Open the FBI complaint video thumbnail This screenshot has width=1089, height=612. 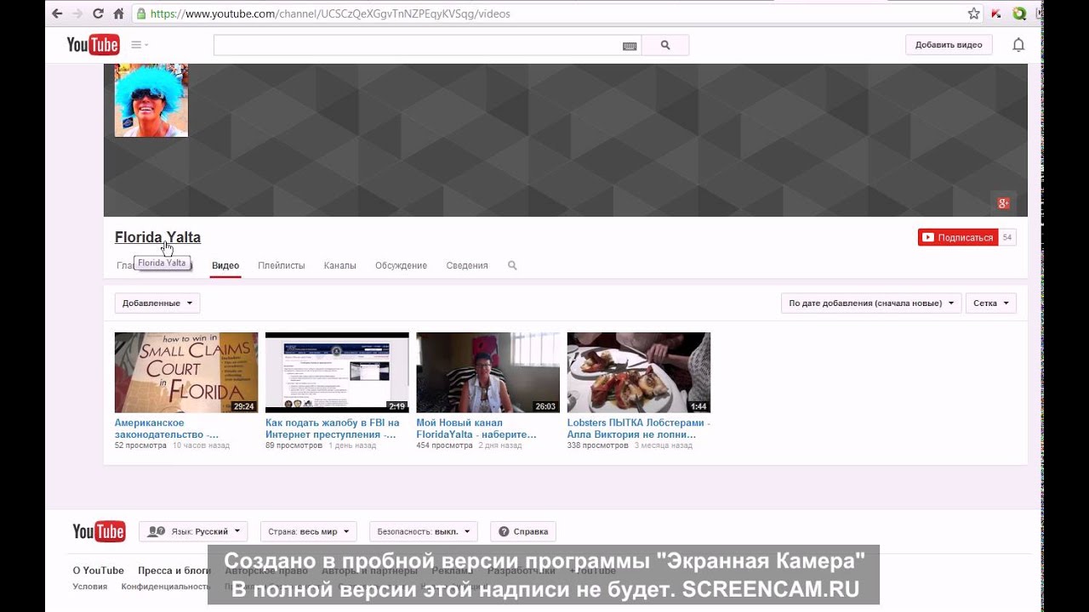pos(337,372)
